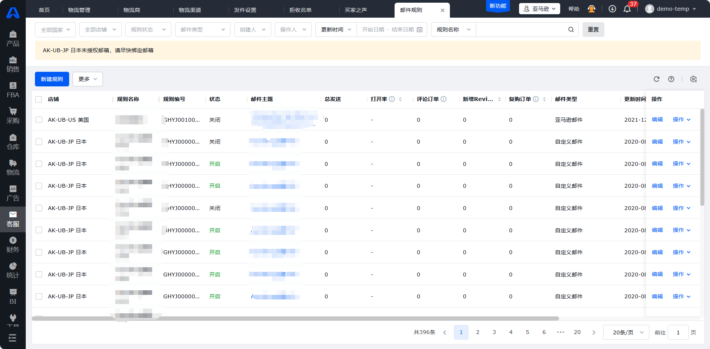Go to page 2
This screenshot has width=710, height=349.
478,332
